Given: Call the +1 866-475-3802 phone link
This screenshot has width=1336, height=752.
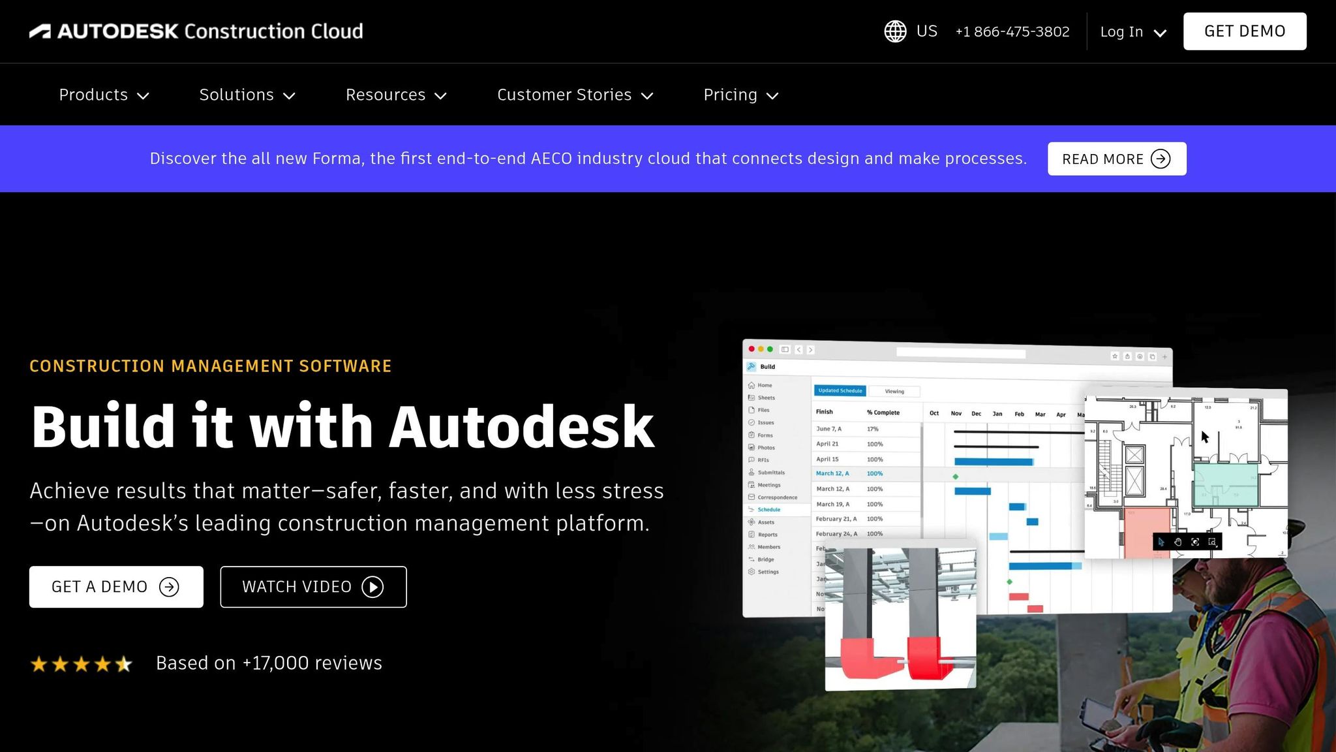Looking at the screenshot, I should (x=1012, y=32).
